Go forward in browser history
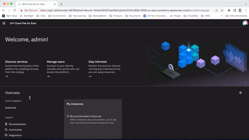Screen dimensions: 249x140 9,10
